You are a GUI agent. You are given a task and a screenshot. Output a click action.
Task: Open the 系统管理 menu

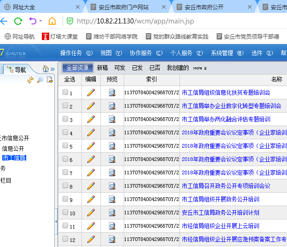(227, 53)
